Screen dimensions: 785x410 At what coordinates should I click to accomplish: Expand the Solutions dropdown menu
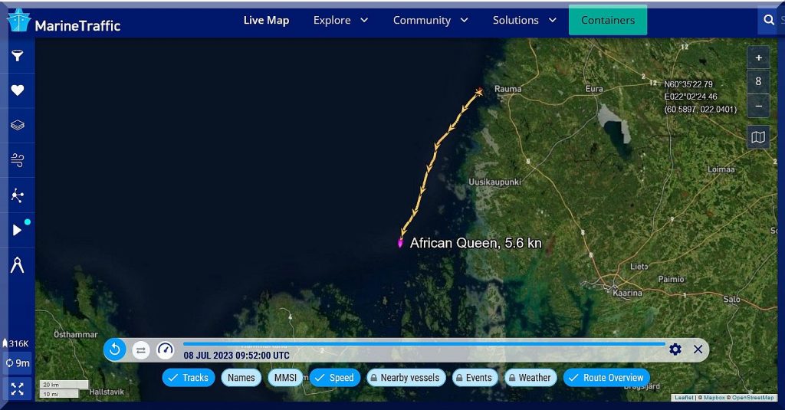coord(524,20)
